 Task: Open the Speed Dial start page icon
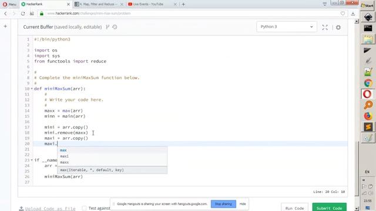pyautogui.click(x=32, y=13)
